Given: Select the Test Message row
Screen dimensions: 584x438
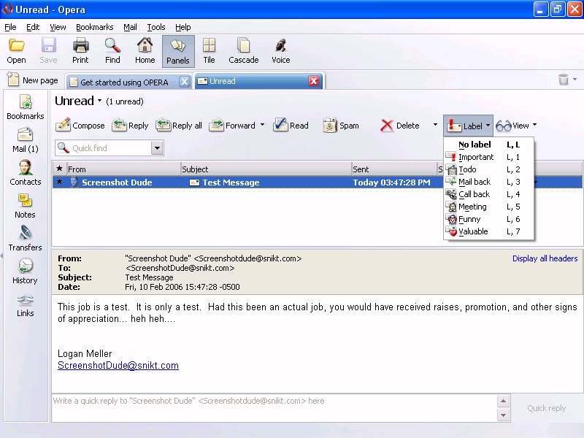Looking at the screenshot, I should coord(318,182).
